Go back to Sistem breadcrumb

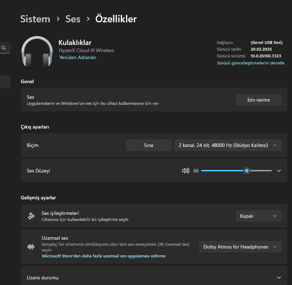point(35,19)
